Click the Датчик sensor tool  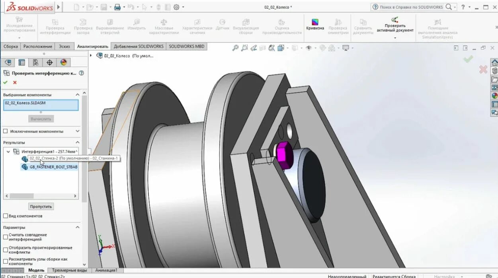(x=223, y=25)
